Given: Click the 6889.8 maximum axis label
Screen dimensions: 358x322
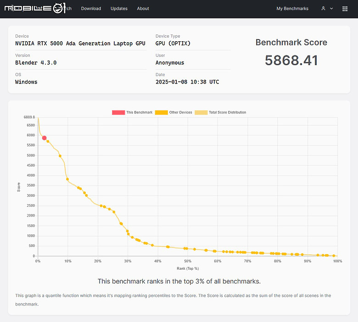Looking at the screenshot, I should pos(29,117).
